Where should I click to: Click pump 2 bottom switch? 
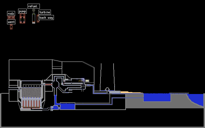coord(21,22)
